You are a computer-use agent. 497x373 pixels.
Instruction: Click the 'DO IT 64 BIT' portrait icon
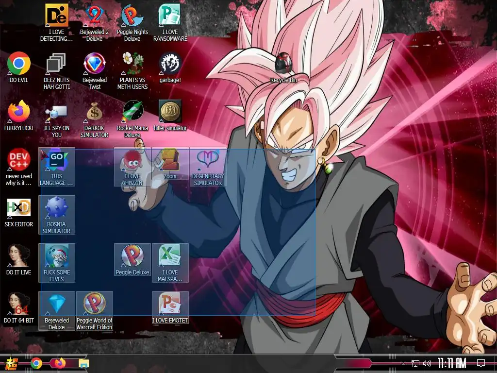click(x=19, y=308)
